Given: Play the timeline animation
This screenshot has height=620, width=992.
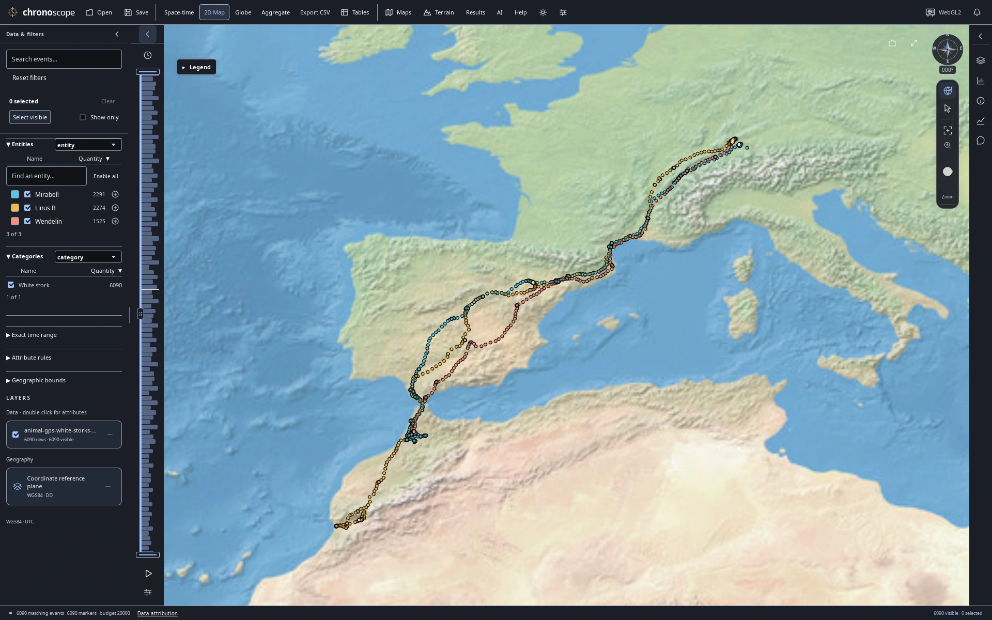Looking at the screenshot, I should [x=148, y=574].
